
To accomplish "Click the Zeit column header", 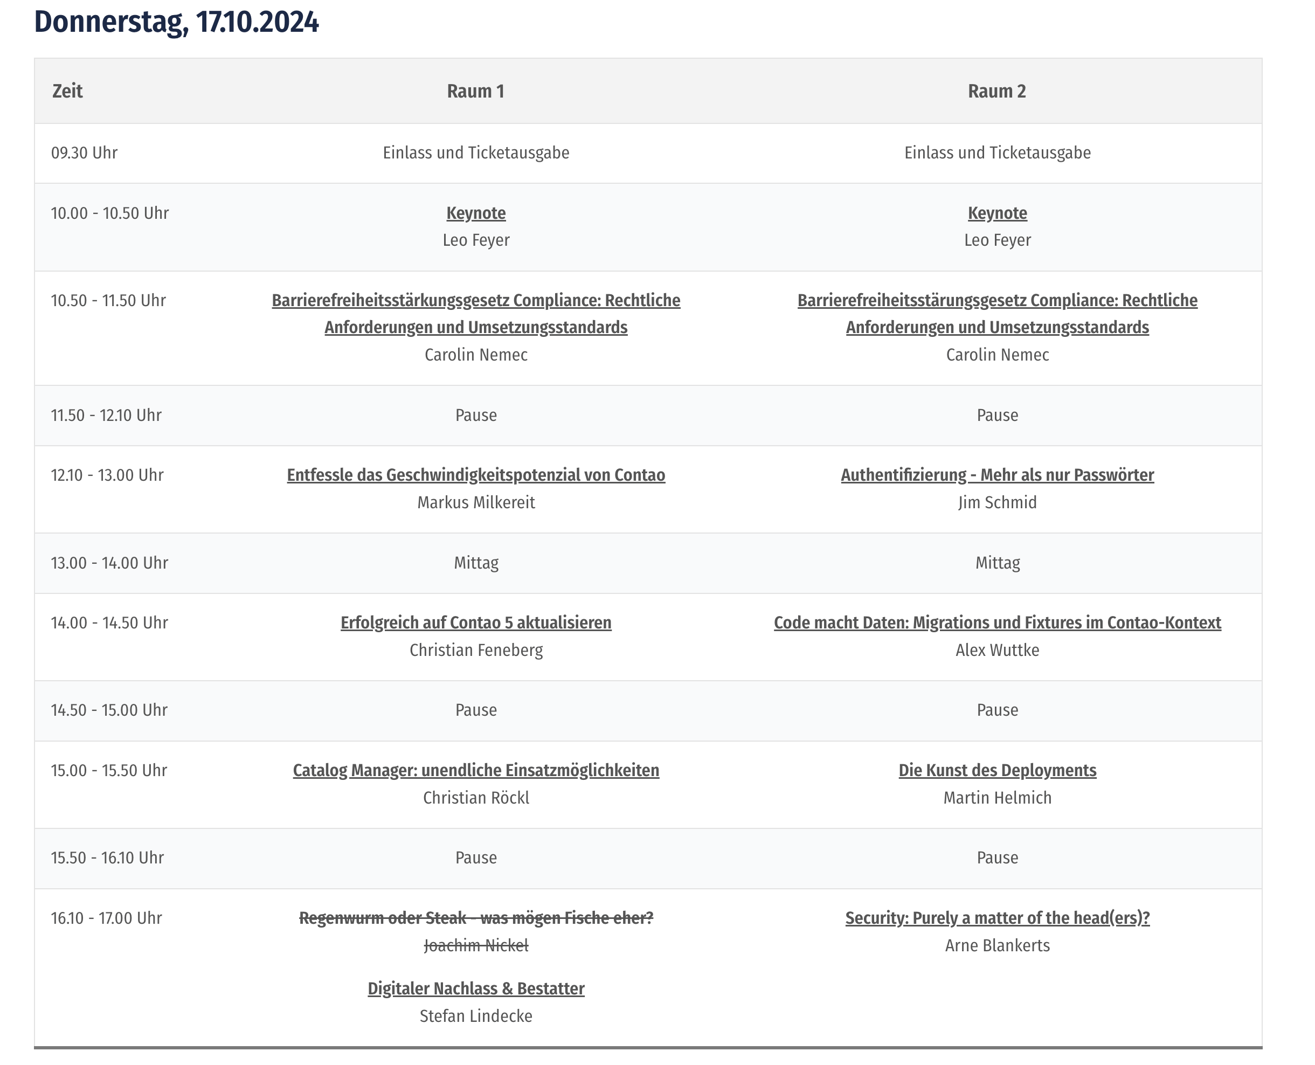I will click(x=67, y=91).
